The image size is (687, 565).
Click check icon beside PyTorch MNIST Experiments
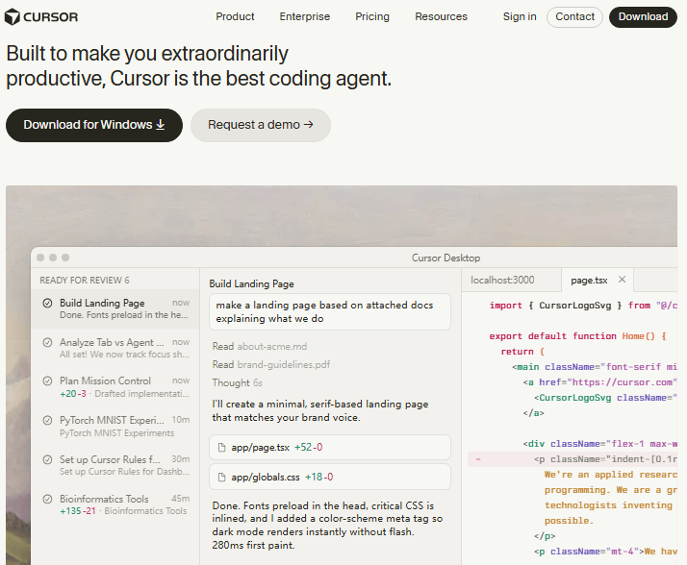[47, 420]
